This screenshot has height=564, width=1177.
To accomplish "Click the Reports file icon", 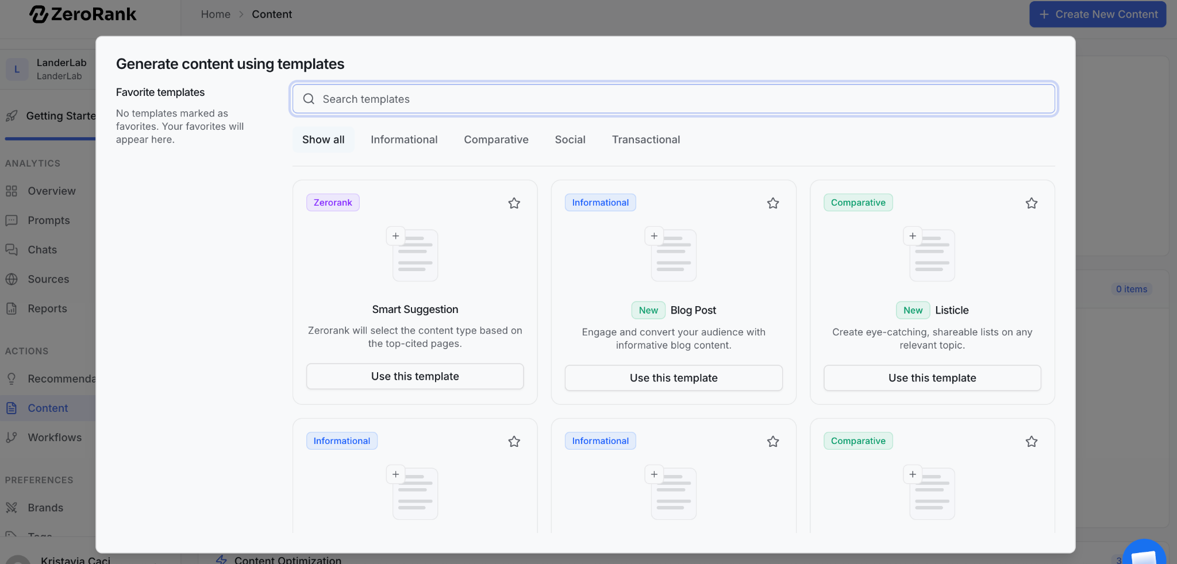I will coord(11,308).
